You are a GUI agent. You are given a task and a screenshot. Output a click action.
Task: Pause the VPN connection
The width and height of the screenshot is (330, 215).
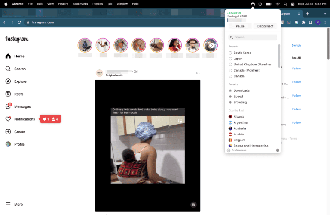pos(240,26)
